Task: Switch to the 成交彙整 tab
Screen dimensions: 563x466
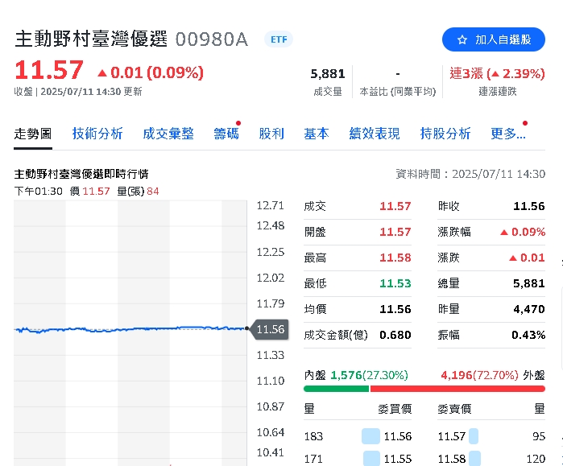Action: (x=168, y=134)
